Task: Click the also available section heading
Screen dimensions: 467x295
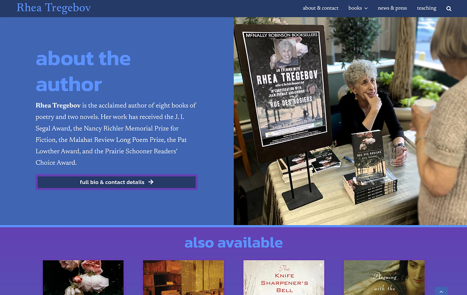Action: (x=233, y=243)
